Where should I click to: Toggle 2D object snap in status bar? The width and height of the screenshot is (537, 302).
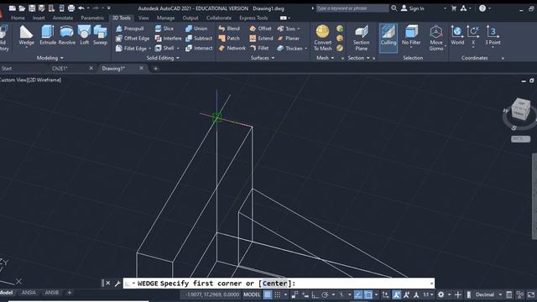(x=368, y=294)
